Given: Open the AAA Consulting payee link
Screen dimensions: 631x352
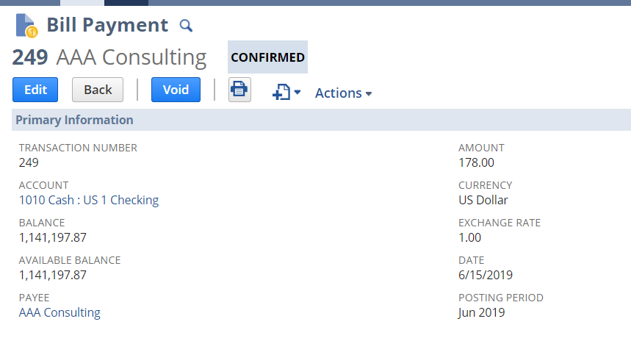Looking at the screenshot, I should [60, 312].
